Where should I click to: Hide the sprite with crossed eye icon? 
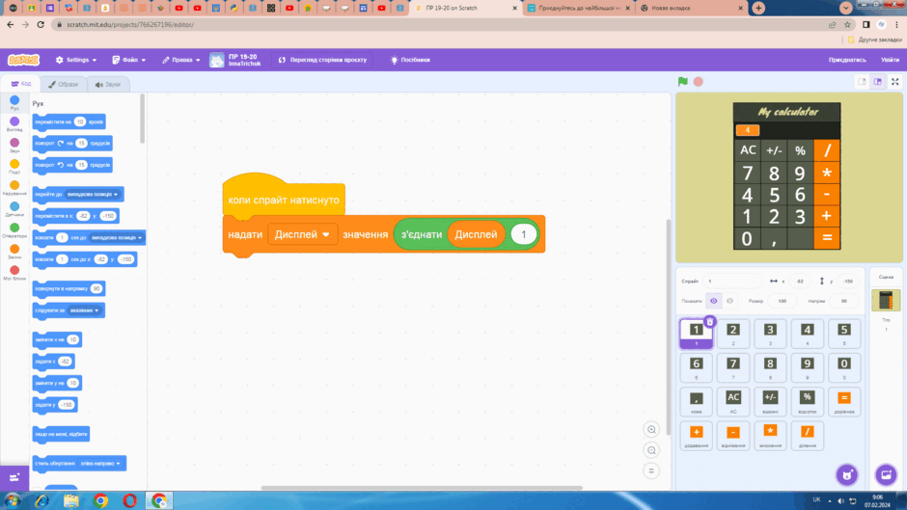point(729,301)
